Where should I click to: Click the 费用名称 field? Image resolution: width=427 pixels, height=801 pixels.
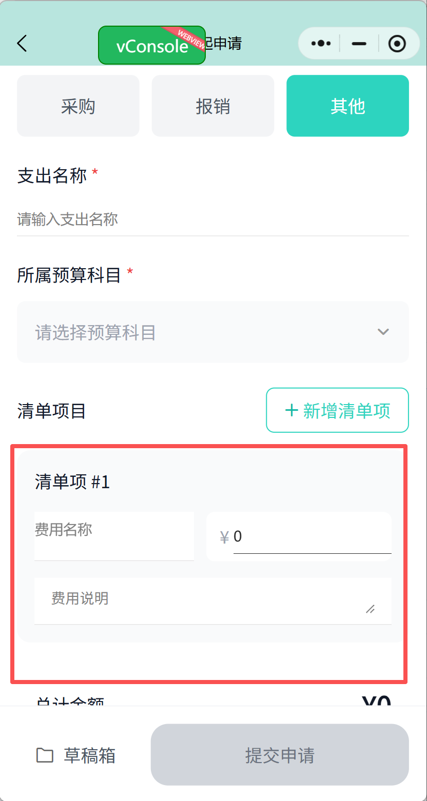114,536
